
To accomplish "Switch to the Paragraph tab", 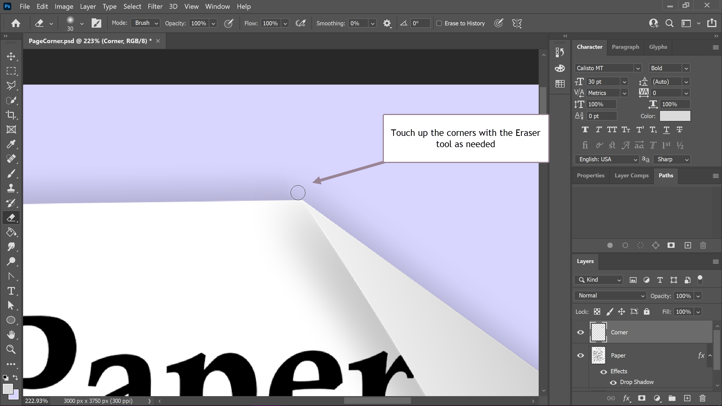I will [625, 47].
